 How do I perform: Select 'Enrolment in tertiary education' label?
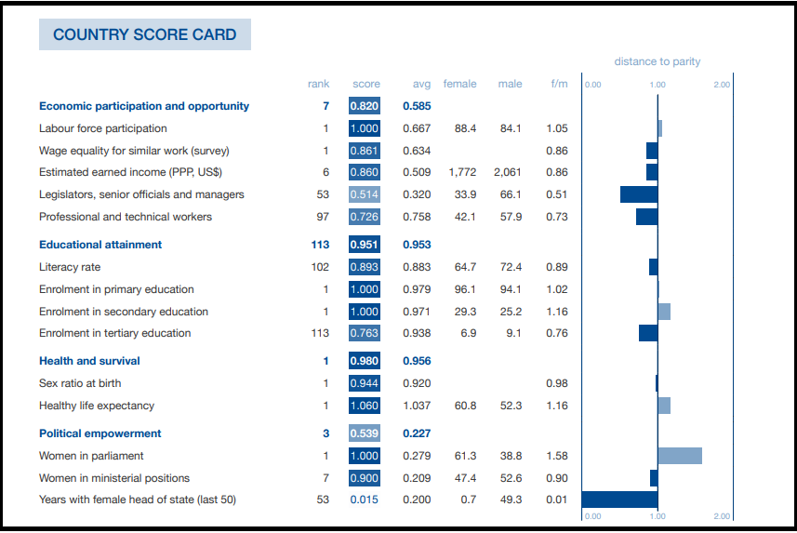tap(115, 333)
